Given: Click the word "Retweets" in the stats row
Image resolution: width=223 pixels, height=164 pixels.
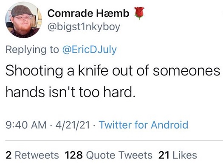Looking at the screenshot, I should tap(37, 155).
